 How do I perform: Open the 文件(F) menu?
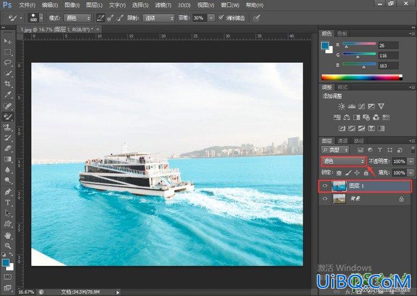point(27,5)
